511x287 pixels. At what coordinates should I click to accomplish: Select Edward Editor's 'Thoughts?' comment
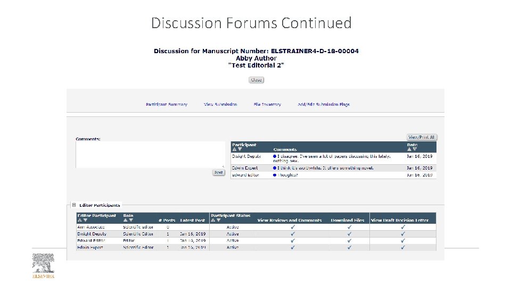click(x=288, y=175)
